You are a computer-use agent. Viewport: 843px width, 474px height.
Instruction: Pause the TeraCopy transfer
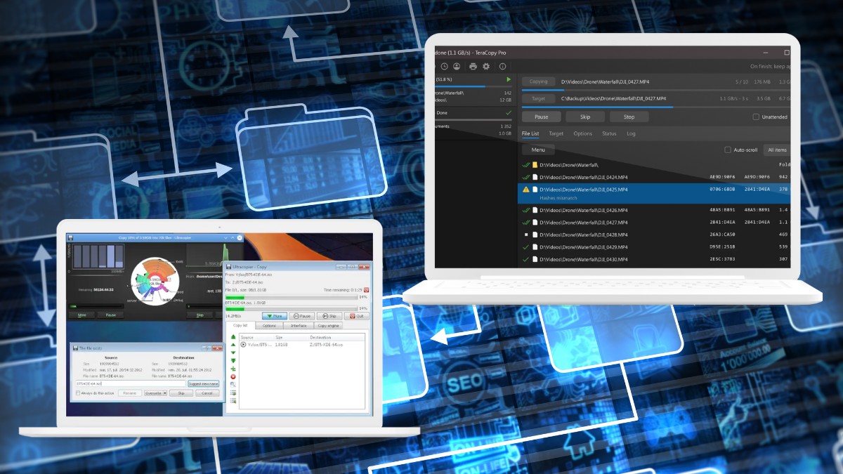click(x=541, y=117)
